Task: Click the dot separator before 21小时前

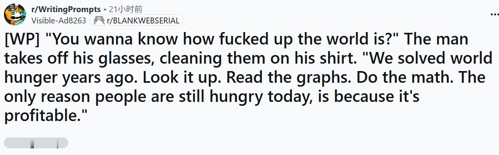Action: 105,9
